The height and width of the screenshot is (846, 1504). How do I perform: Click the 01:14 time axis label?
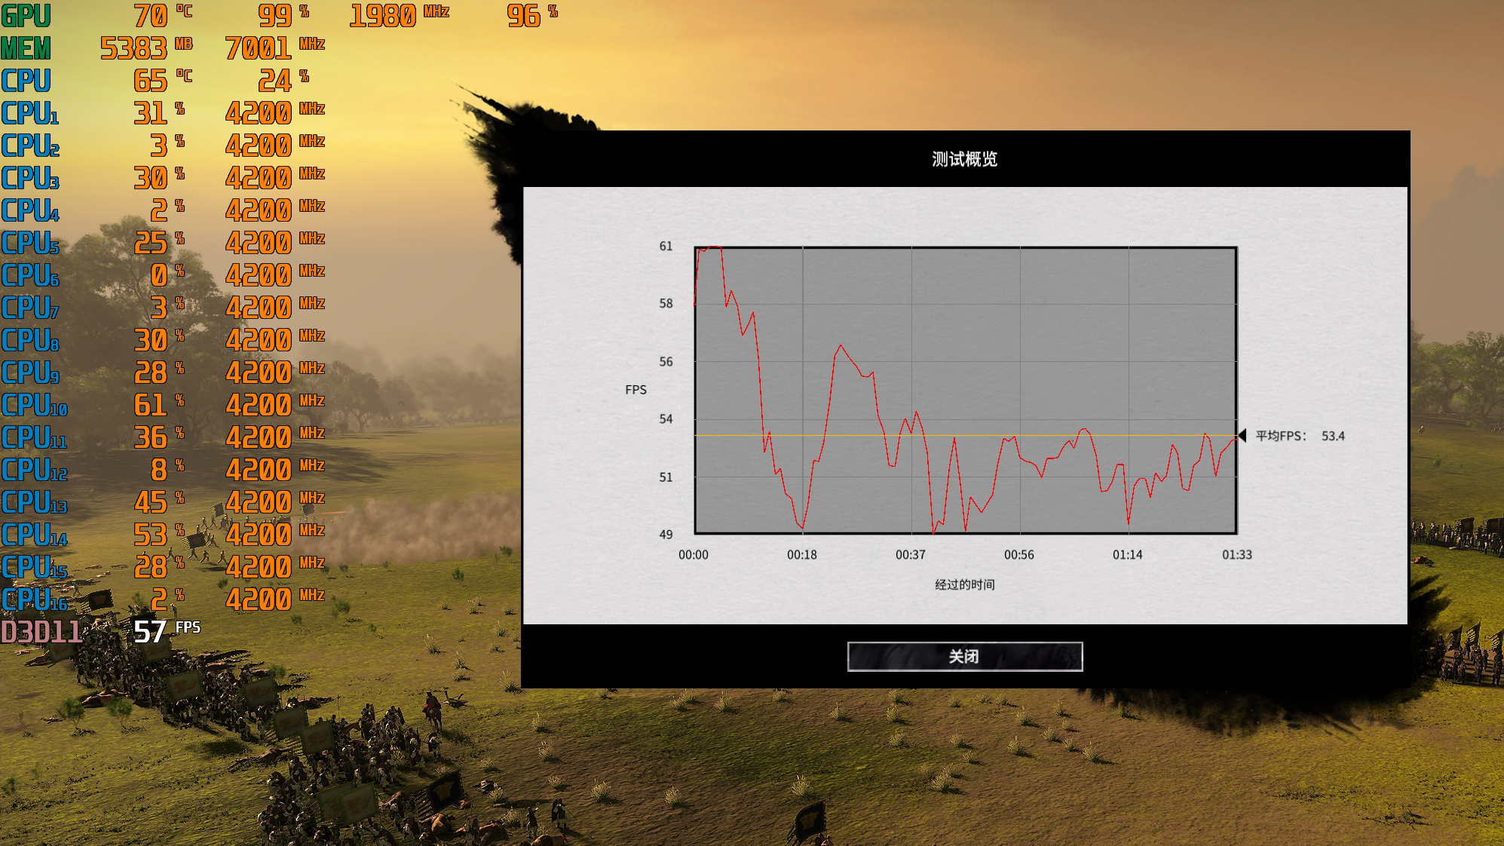coord(1127,555)
